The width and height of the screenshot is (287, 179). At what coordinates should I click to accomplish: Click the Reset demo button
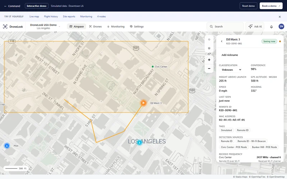[248, 6]
